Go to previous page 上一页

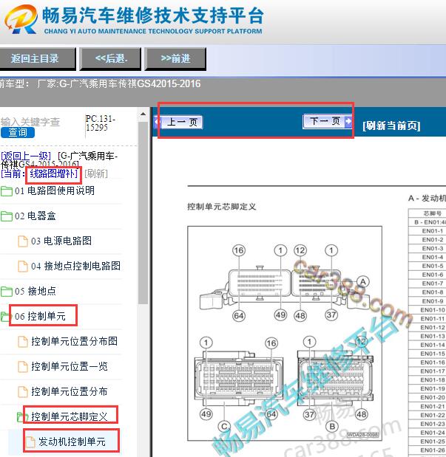(x=179, y=122)
